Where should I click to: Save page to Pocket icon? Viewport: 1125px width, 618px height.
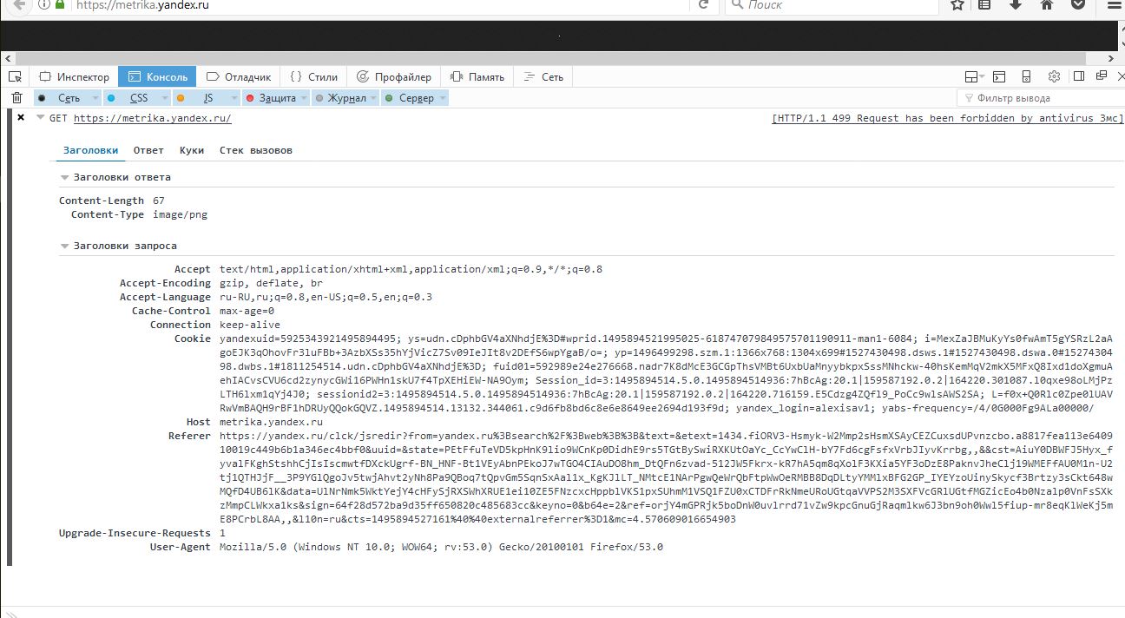click(x=1077, y=4)
